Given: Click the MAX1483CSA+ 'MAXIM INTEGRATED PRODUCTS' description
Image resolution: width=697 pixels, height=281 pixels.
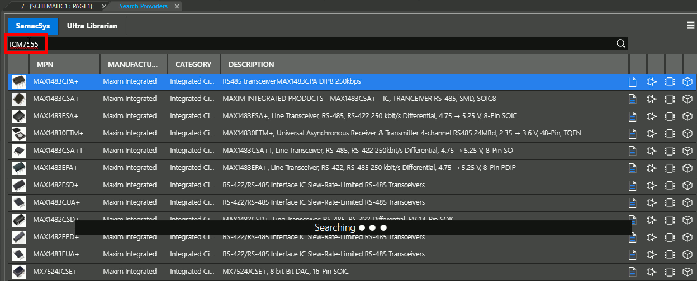Looking at the screenshot, I should point(359,99).
